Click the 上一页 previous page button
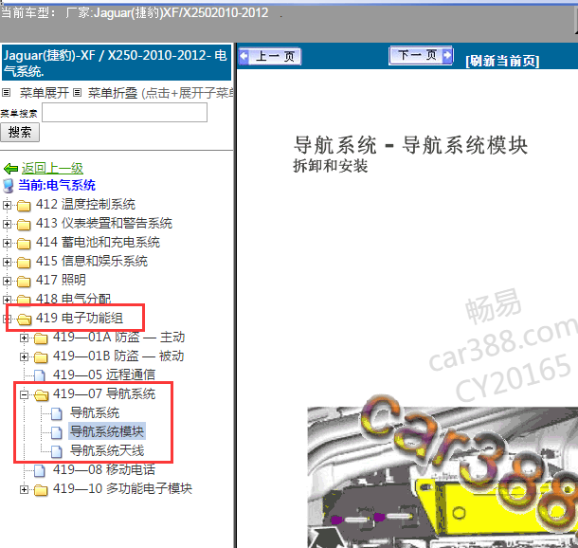 [270, 57]
